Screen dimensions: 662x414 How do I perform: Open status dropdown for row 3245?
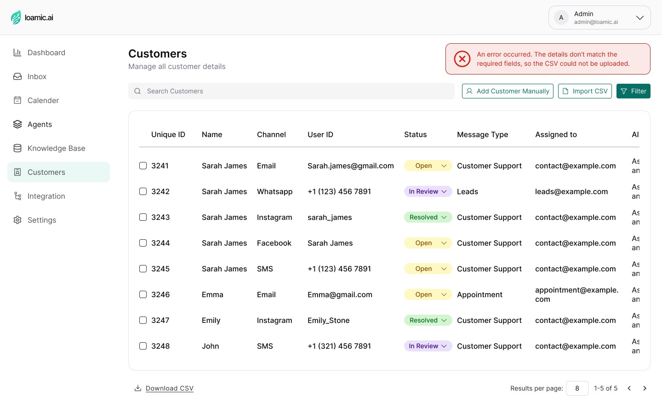point(428,269)
